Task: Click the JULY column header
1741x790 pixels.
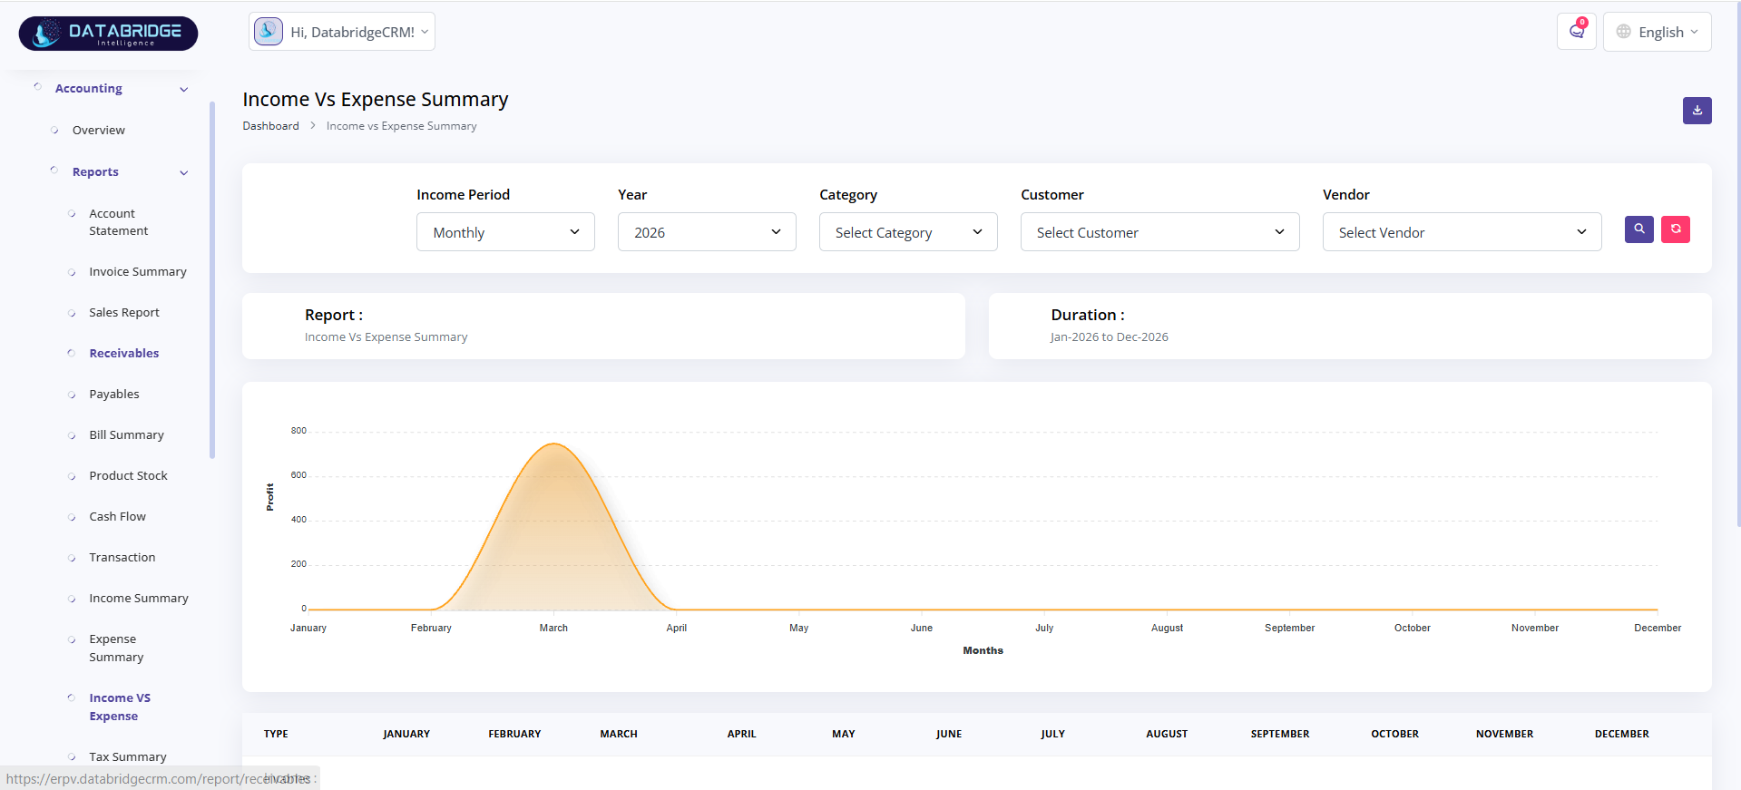Action: pos(1052,735)
